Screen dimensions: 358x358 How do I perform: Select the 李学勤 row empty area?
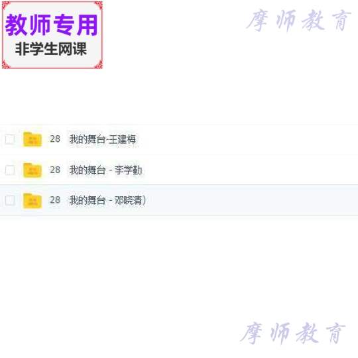(x=251, y=170)
